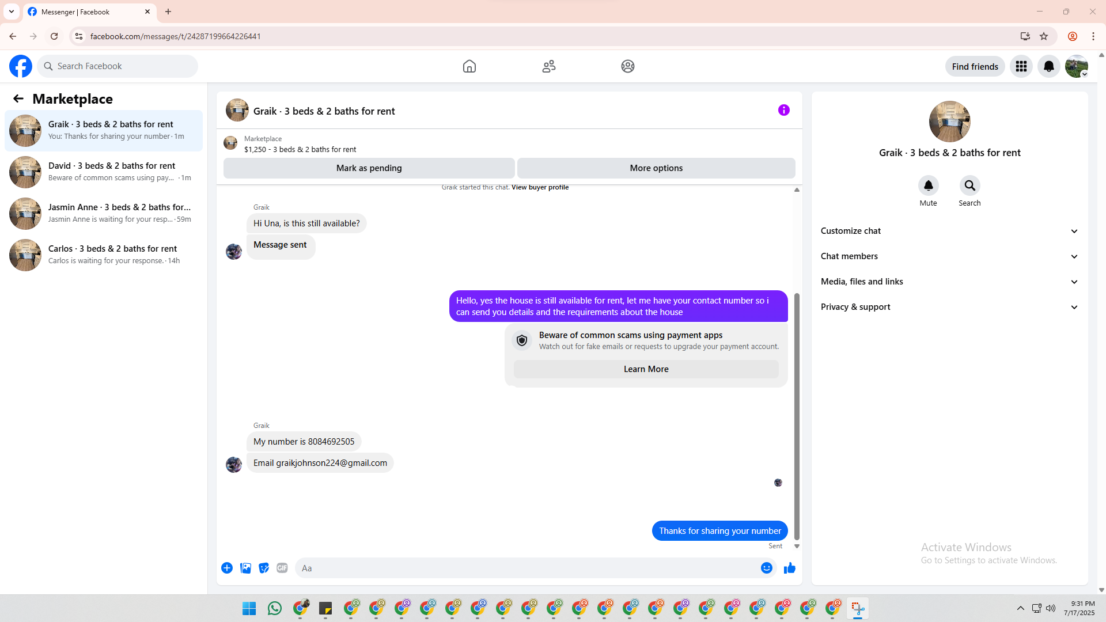Viewport: 1106px width, 622px height.
Task: Launch WhatsApp from the taskbar
Action: (x=275, y=608)
